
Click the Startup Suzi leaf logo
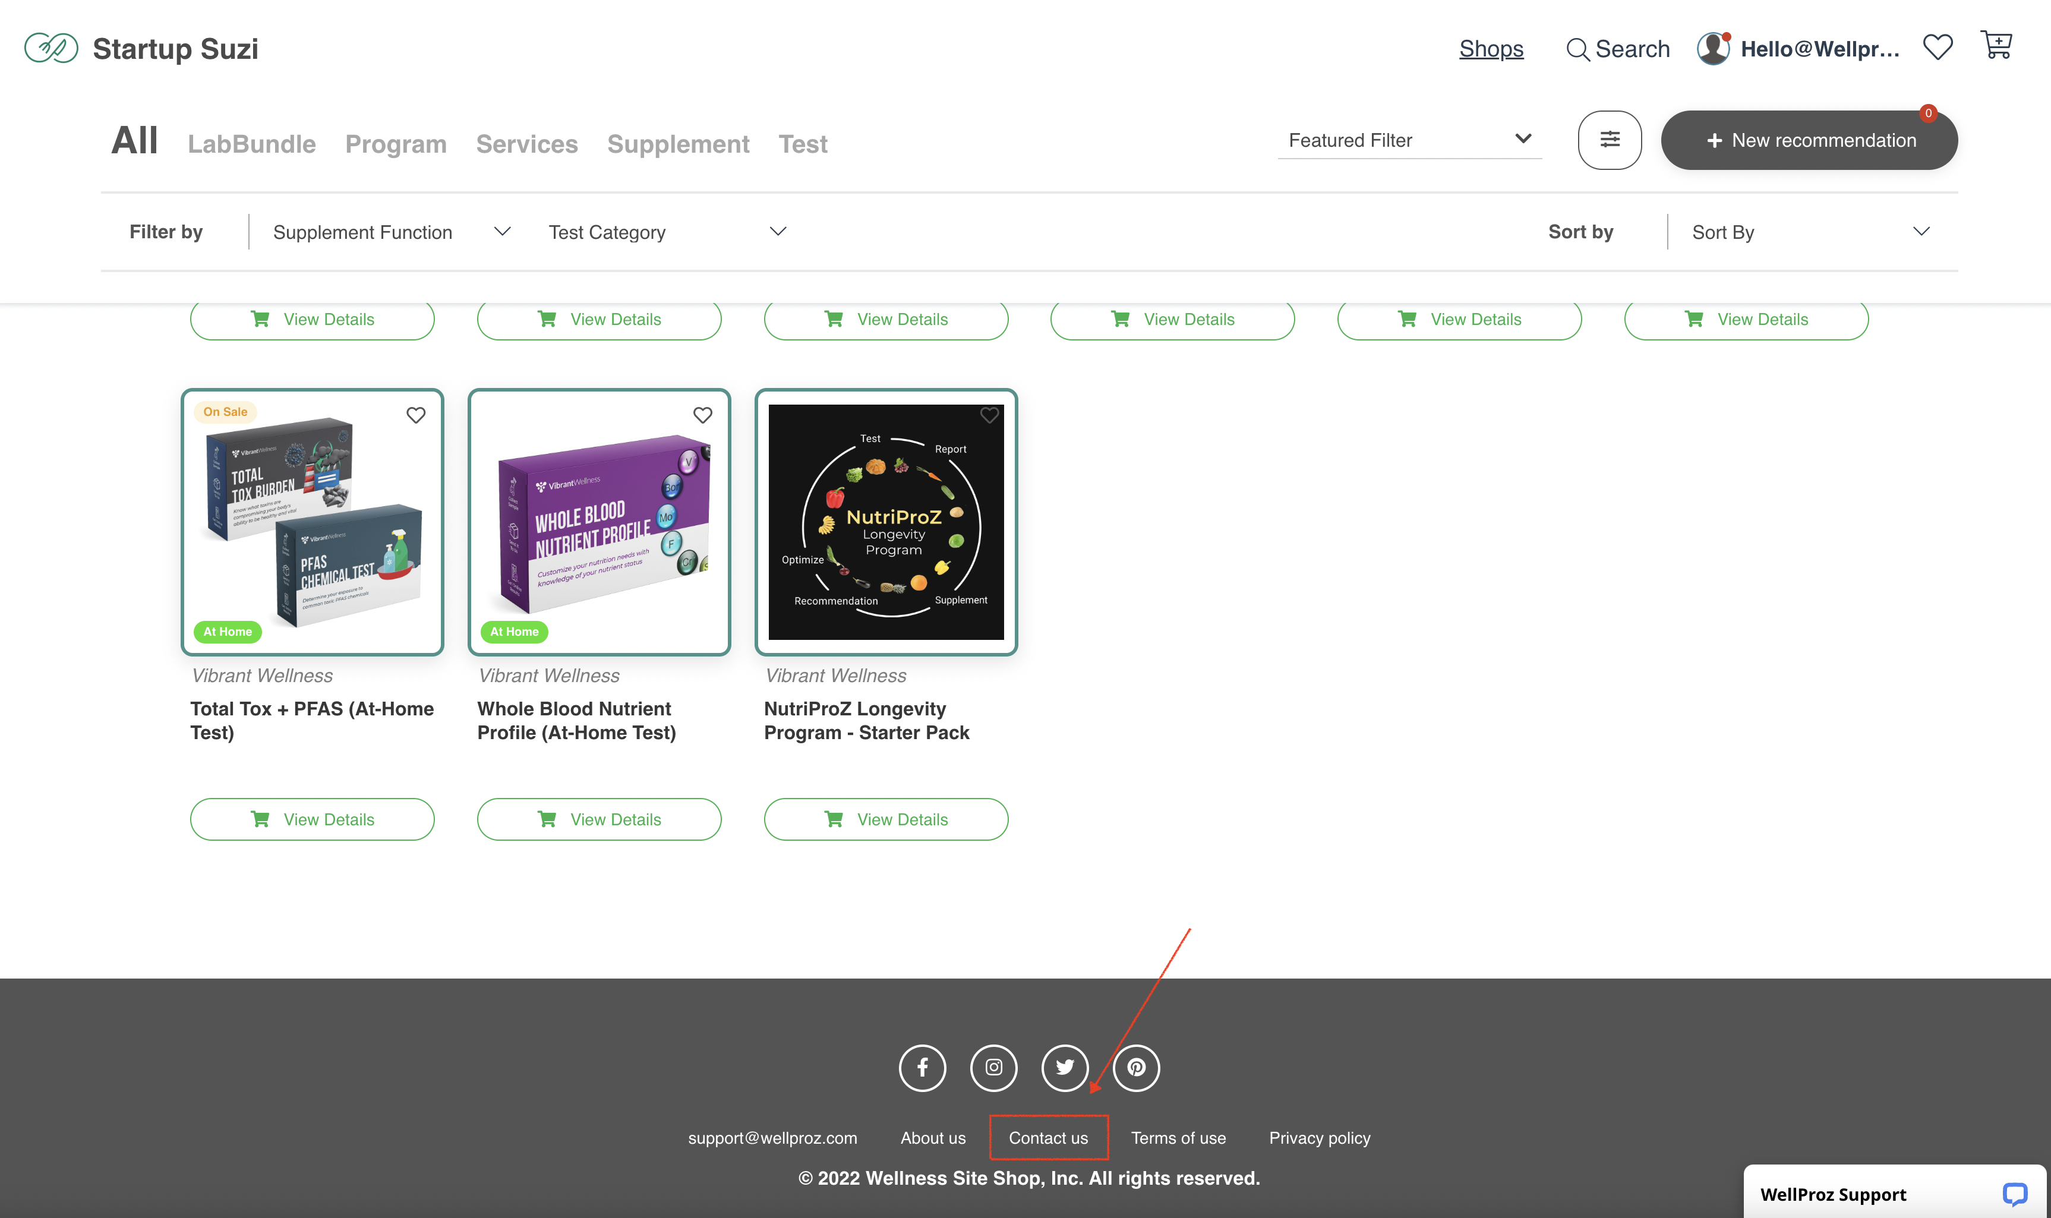[x=51, y=49]
